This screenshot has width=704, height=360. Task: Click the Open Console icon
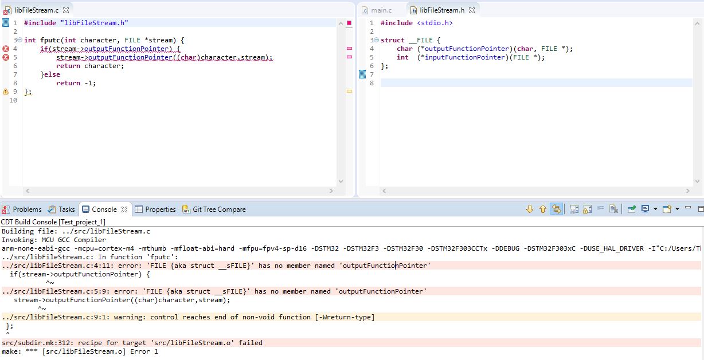point(666,209)
